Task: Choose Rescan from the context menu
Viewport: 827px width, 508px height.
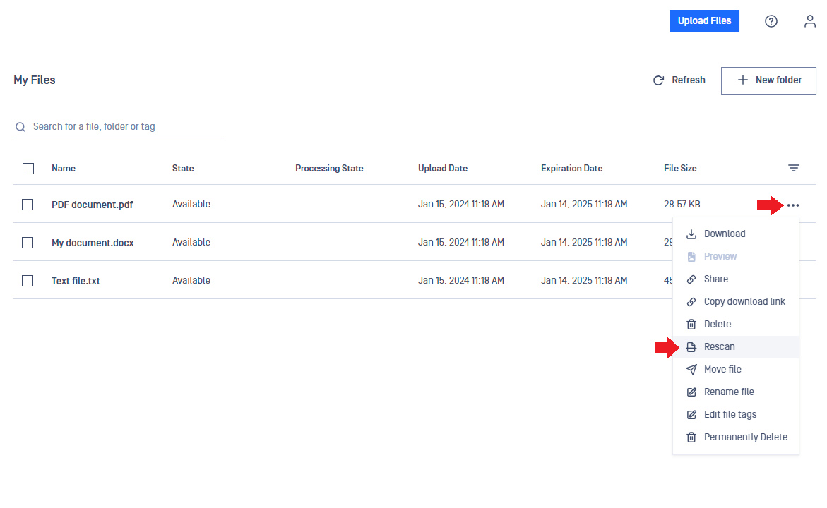Action: (x=736, y=346)
